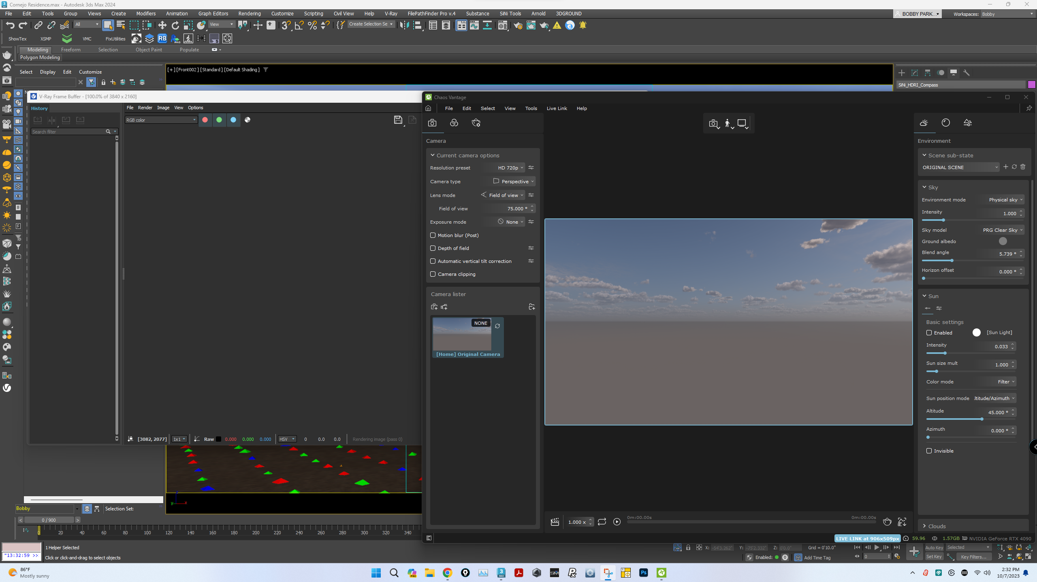
Task: Adjust the sun Altitude slider
Action: 971,419
